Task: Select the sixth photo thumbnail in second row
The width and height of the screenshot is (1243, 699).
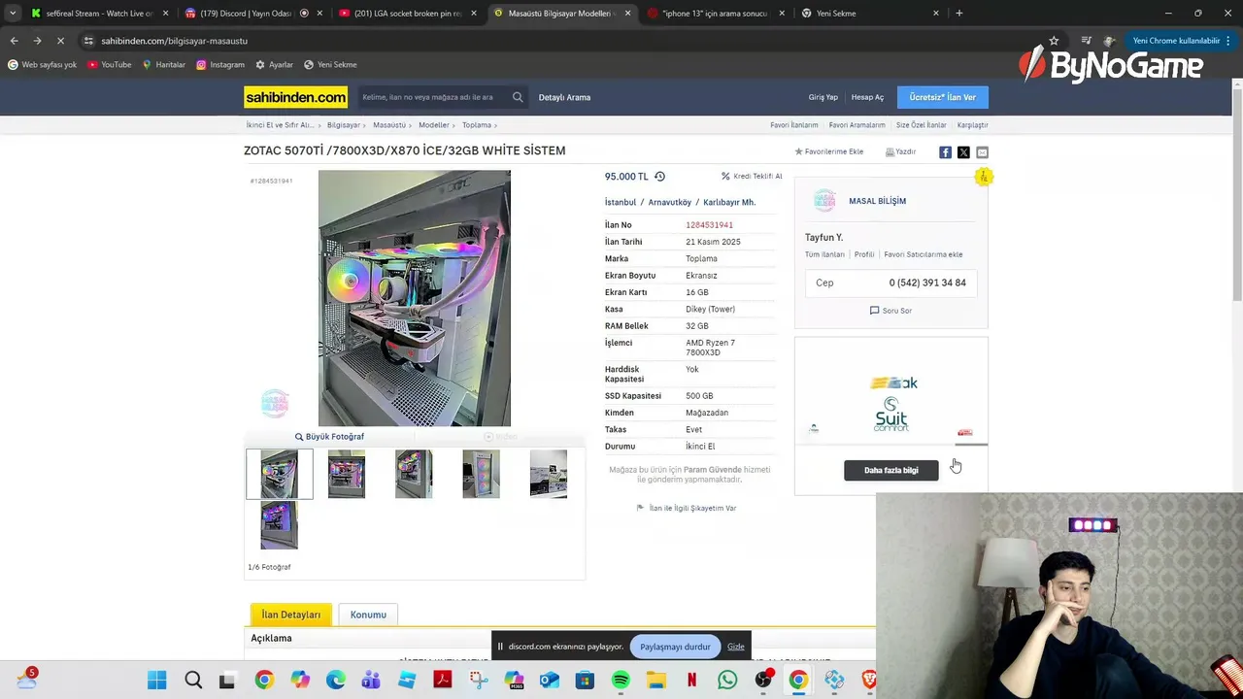Action: pos(279,525)
